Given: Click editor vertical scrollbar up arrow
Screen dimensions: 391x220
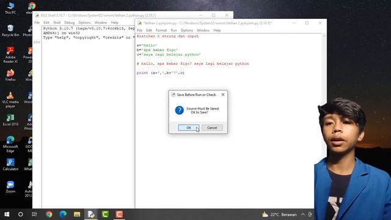Looking at the screenshot, I should click(324, 36).
